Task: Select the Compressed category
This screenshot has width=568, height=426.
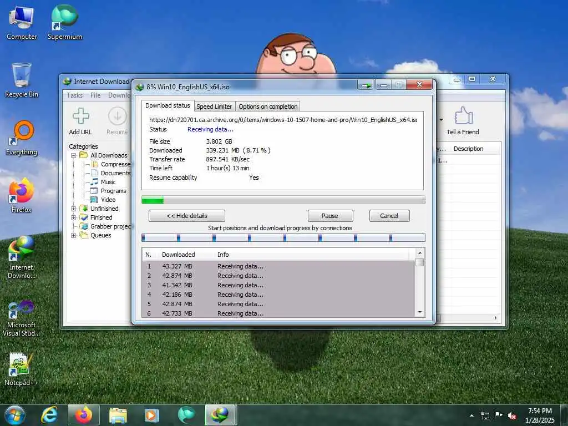Action: [111, 164]
